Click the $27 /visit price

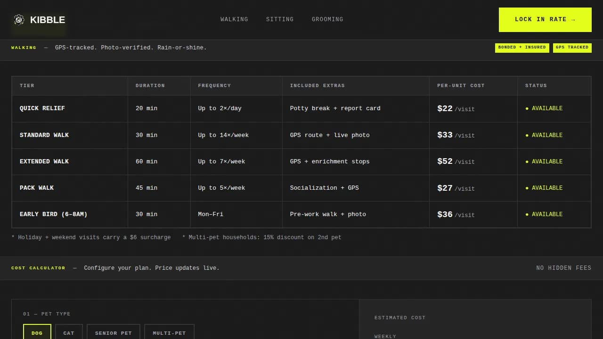click(x=456, y=188)
